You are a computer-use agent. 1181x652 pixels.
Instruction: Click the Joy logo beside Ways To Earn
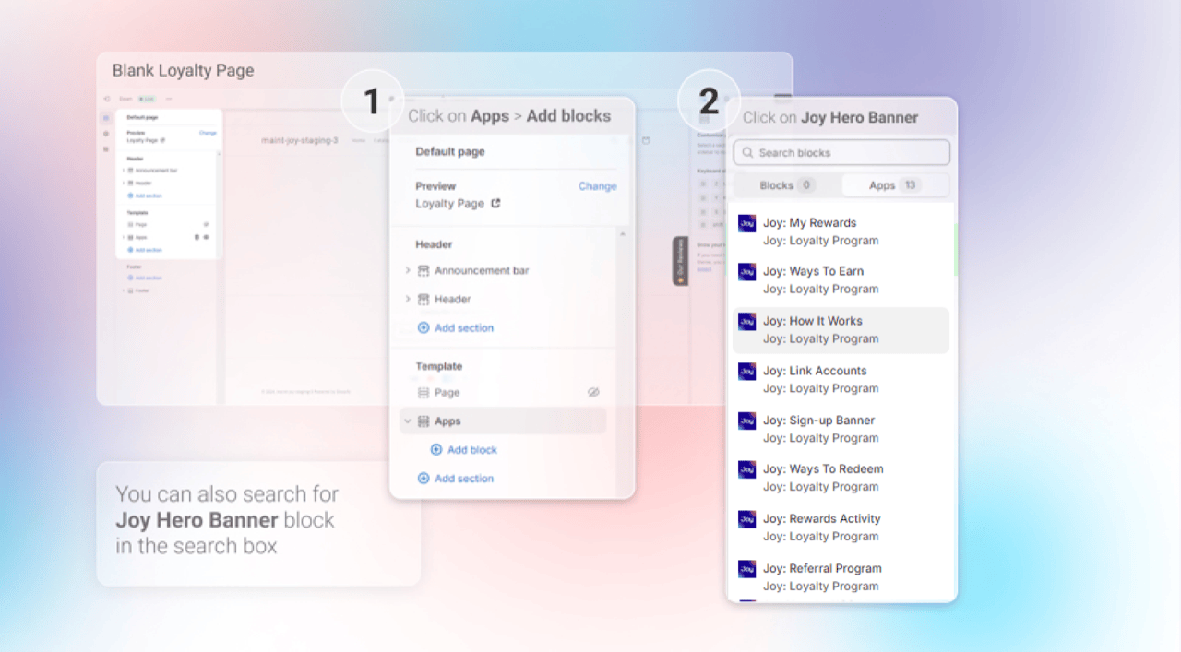pos(747,271)
